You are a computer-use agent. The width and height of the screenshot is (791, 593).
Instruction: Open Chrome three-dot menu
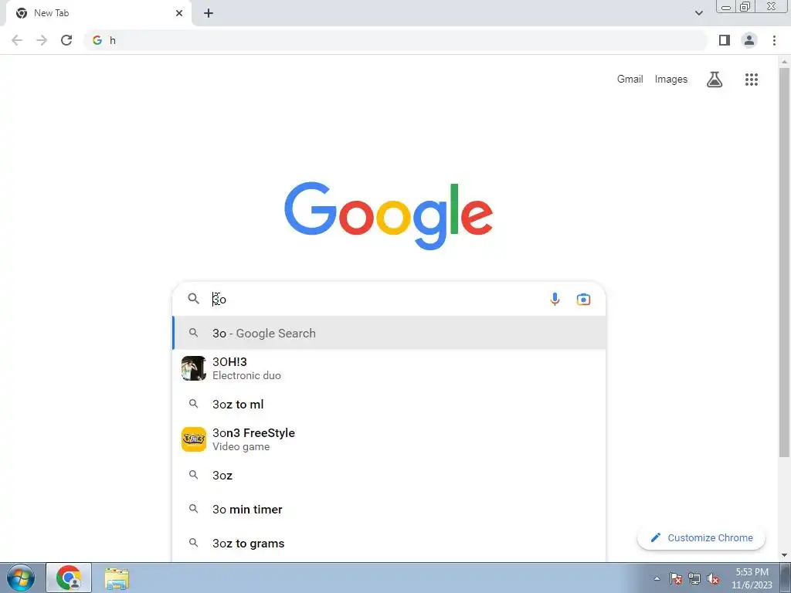click(774, 40)
